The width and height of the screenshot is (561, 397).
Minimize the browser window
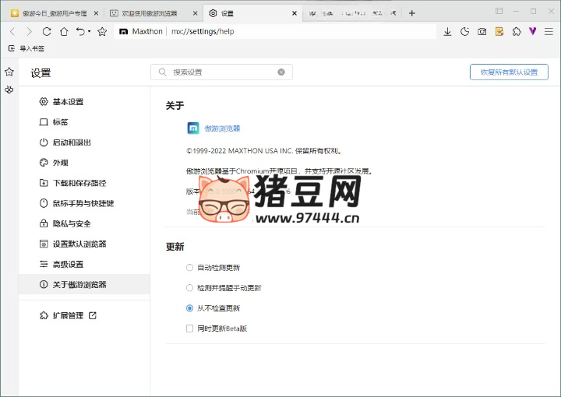click(516, 11)
